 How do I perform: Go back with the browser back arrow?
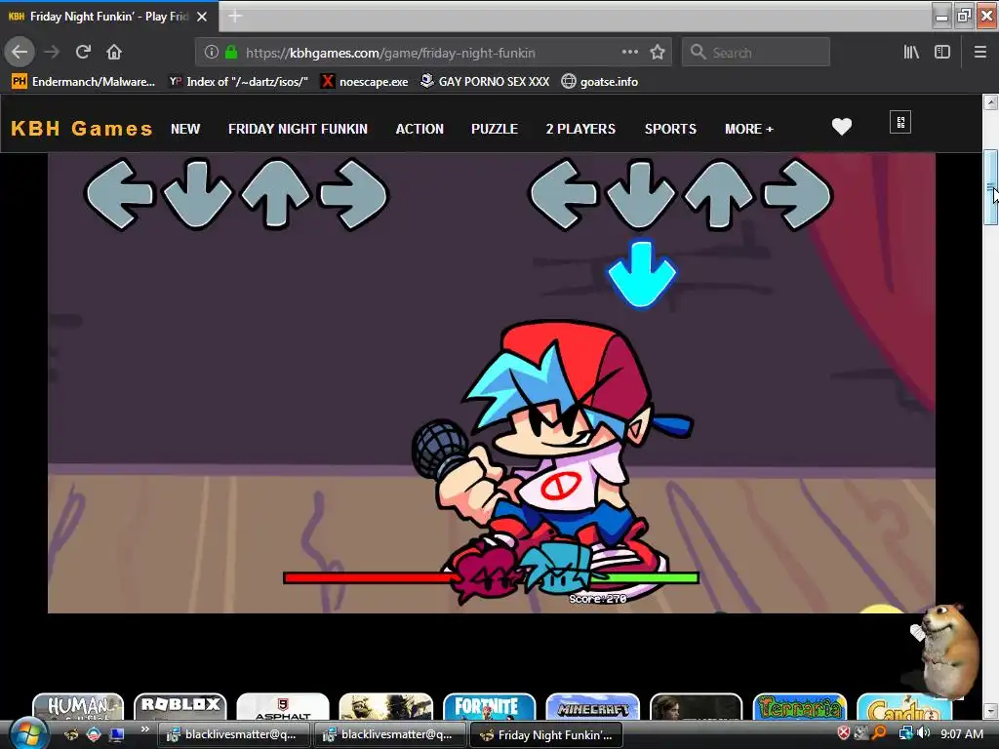pyautogui.click(x=20, y=52)
